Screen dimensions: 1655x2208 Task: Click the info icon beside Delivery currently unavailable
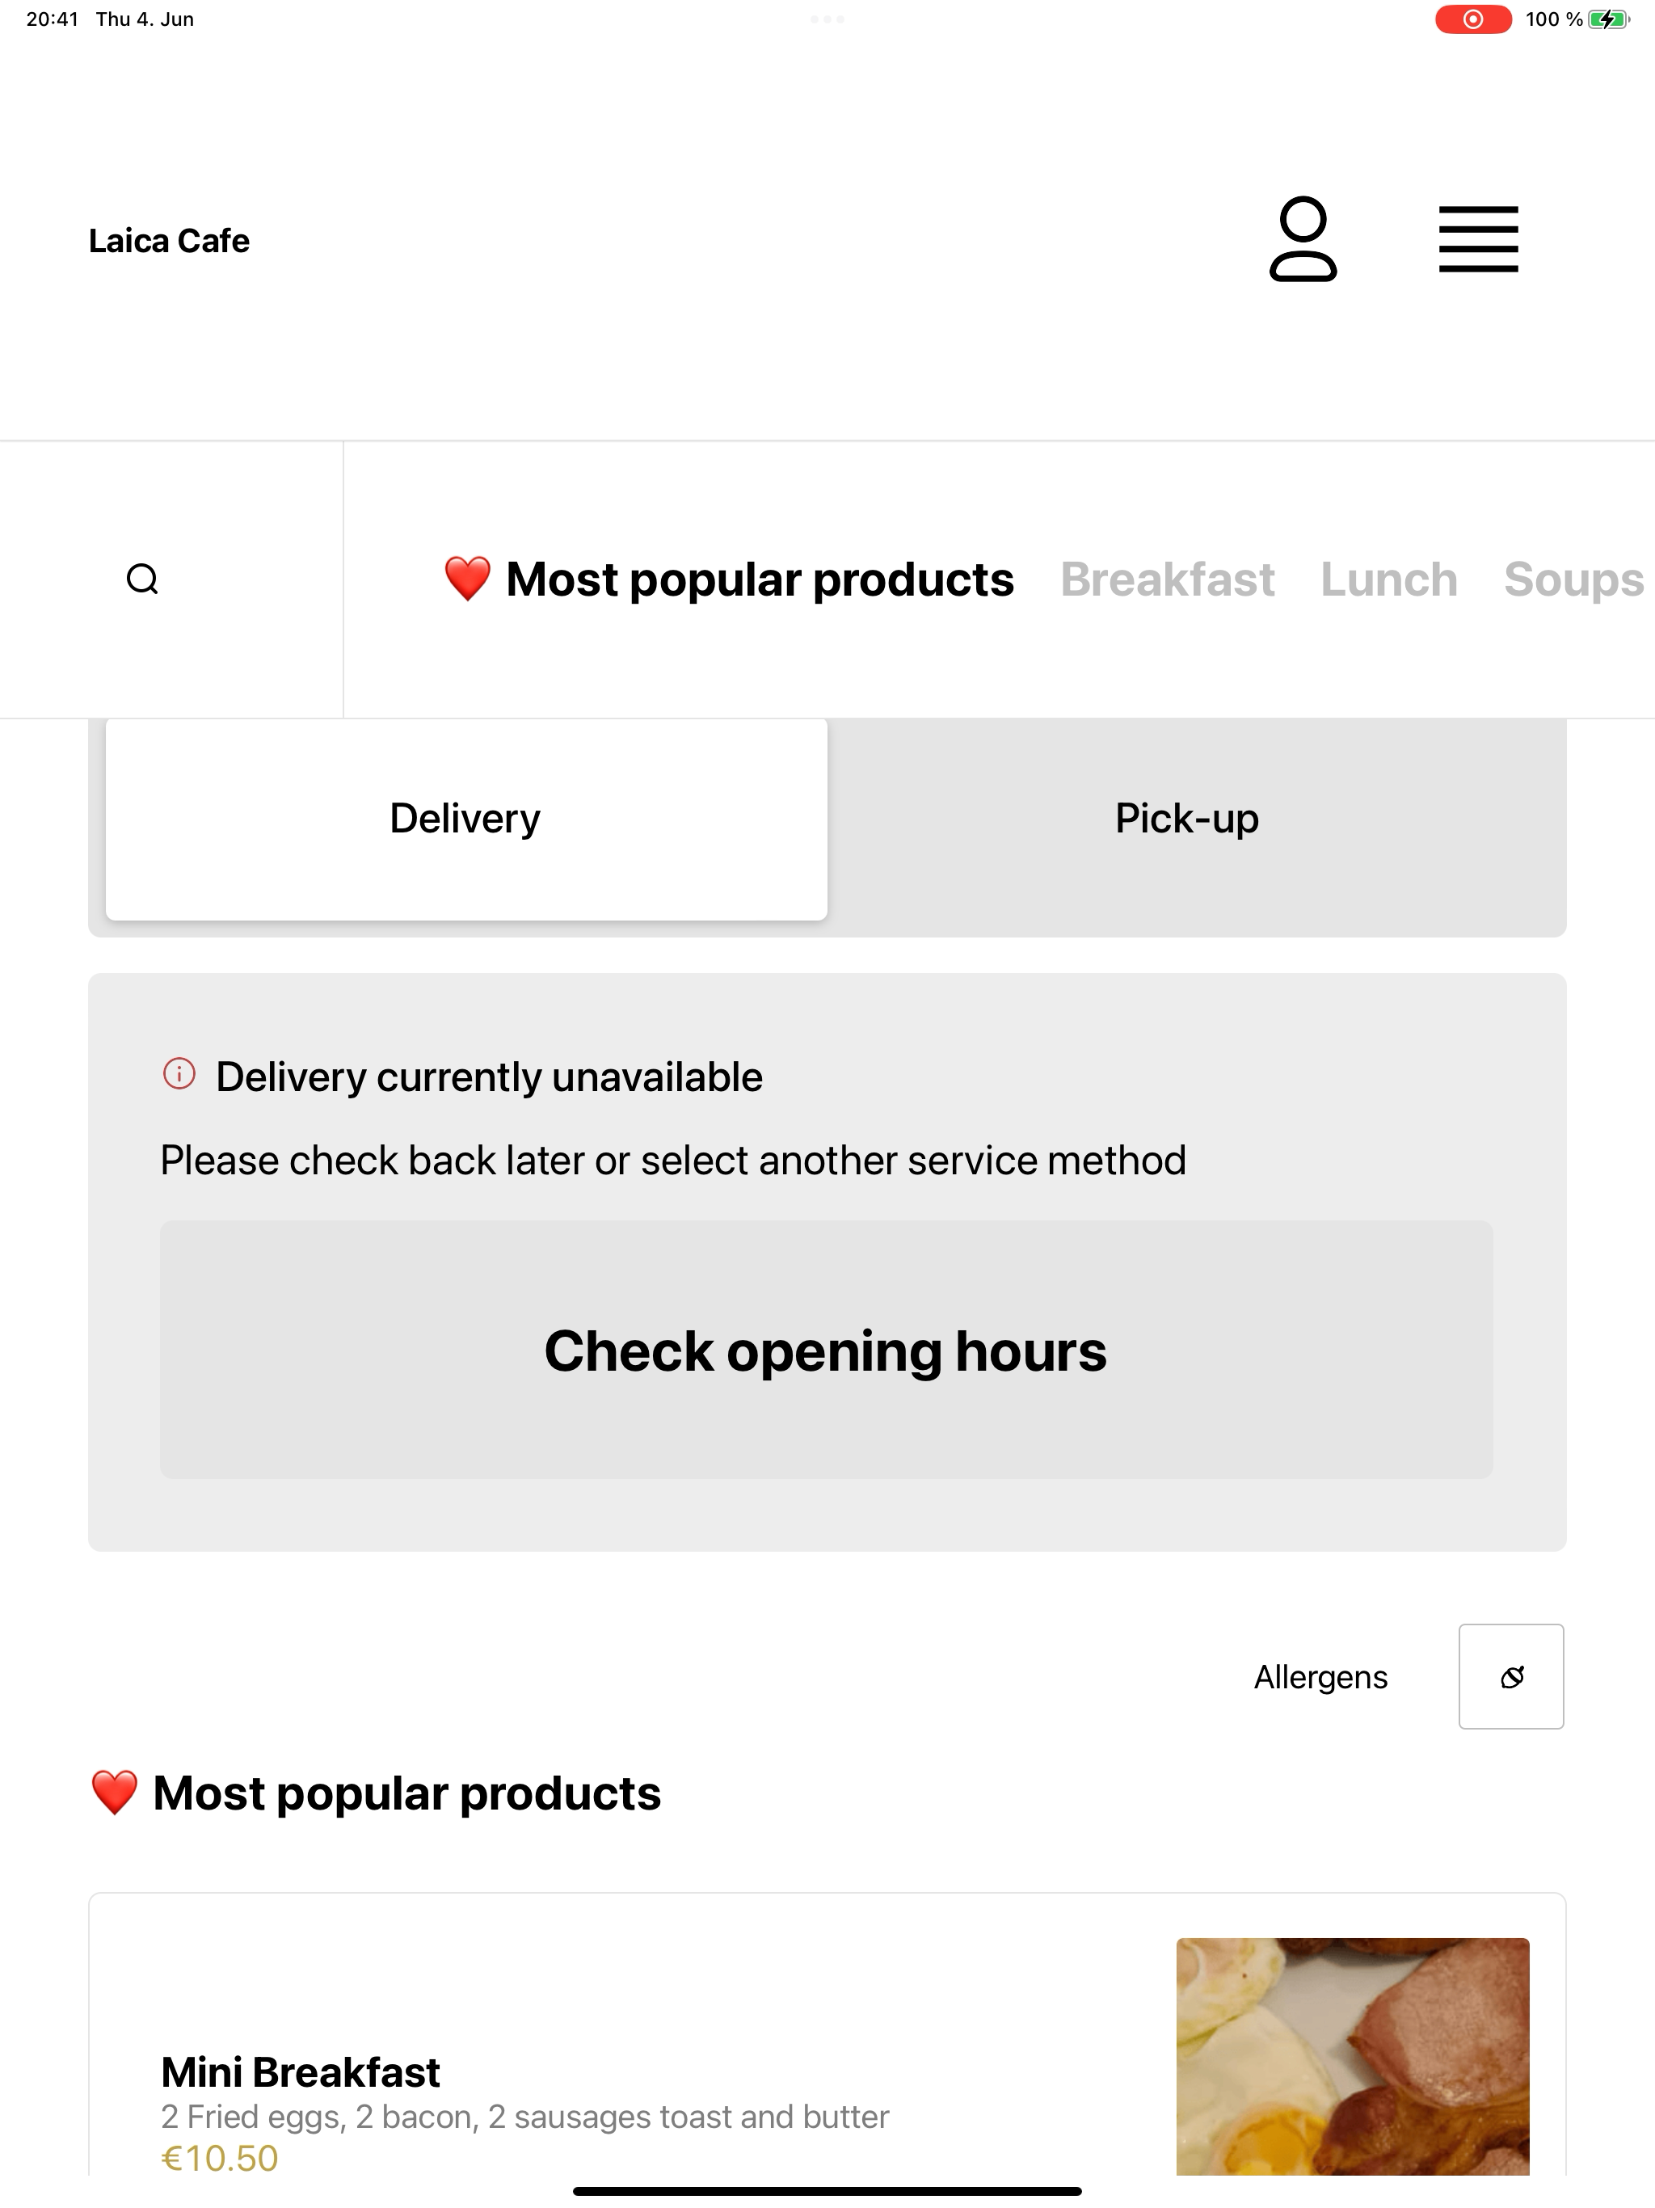(x=179, y=1074)
